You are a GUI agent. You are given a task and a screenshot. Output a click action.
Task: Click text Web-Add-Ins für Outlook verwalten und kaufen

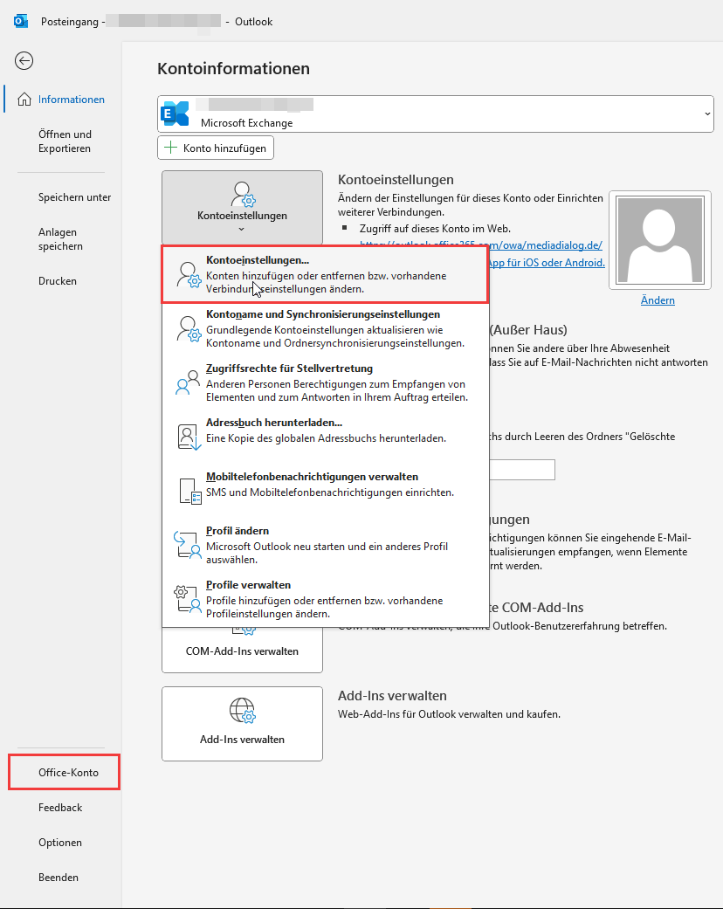(x=450, y=714)
